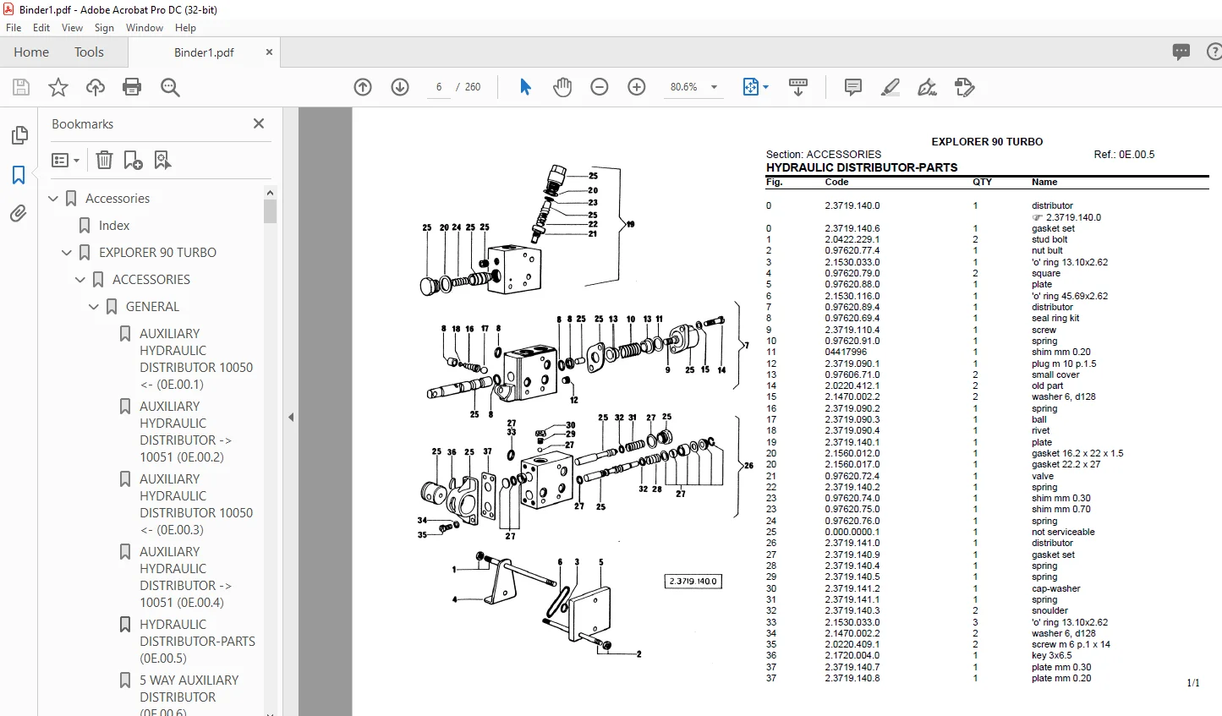
Task: Click the 2.3719.140.0 label box in diagram
Action: tap(693, 582)
